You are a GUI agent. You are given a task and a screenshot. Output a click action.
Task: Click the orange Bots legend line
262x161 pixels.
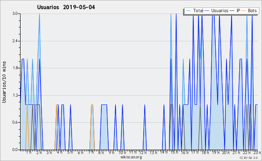tap(244, 11)
